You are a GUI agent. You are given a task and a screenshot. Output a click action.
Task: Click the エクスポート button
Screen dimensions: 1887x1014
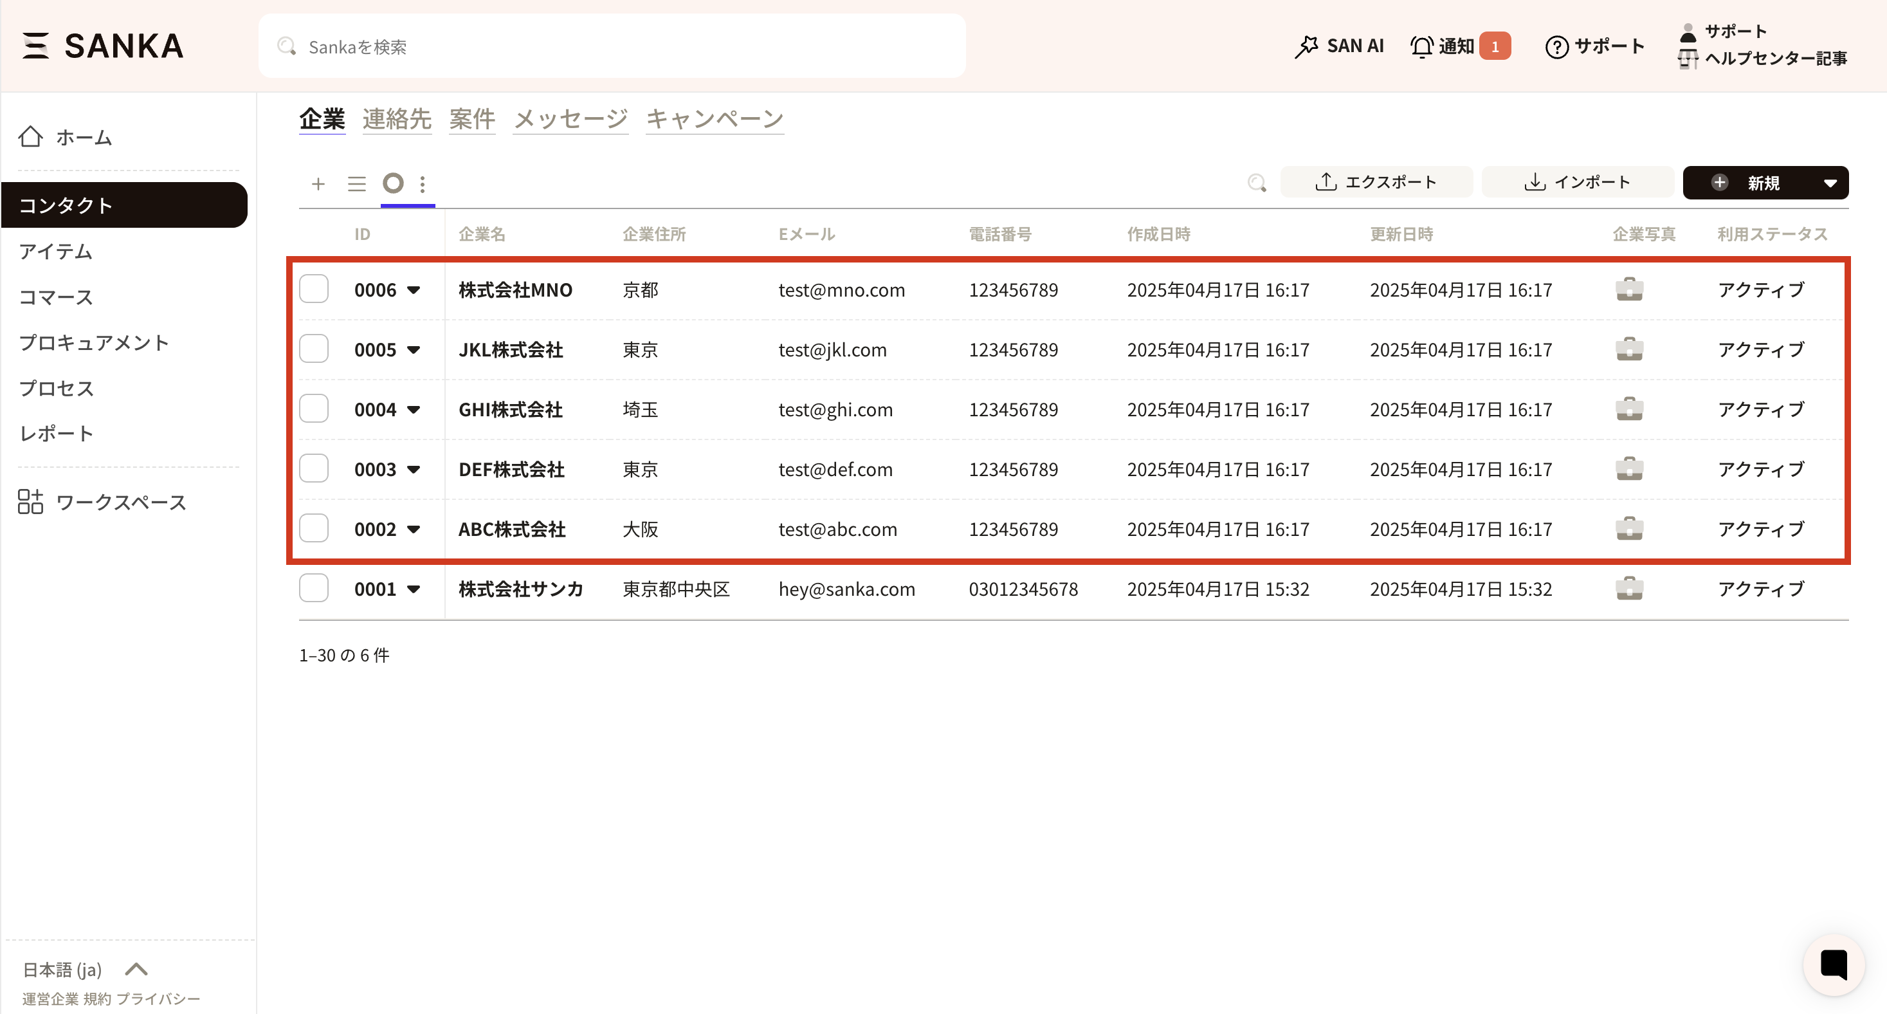point(1376,183)
